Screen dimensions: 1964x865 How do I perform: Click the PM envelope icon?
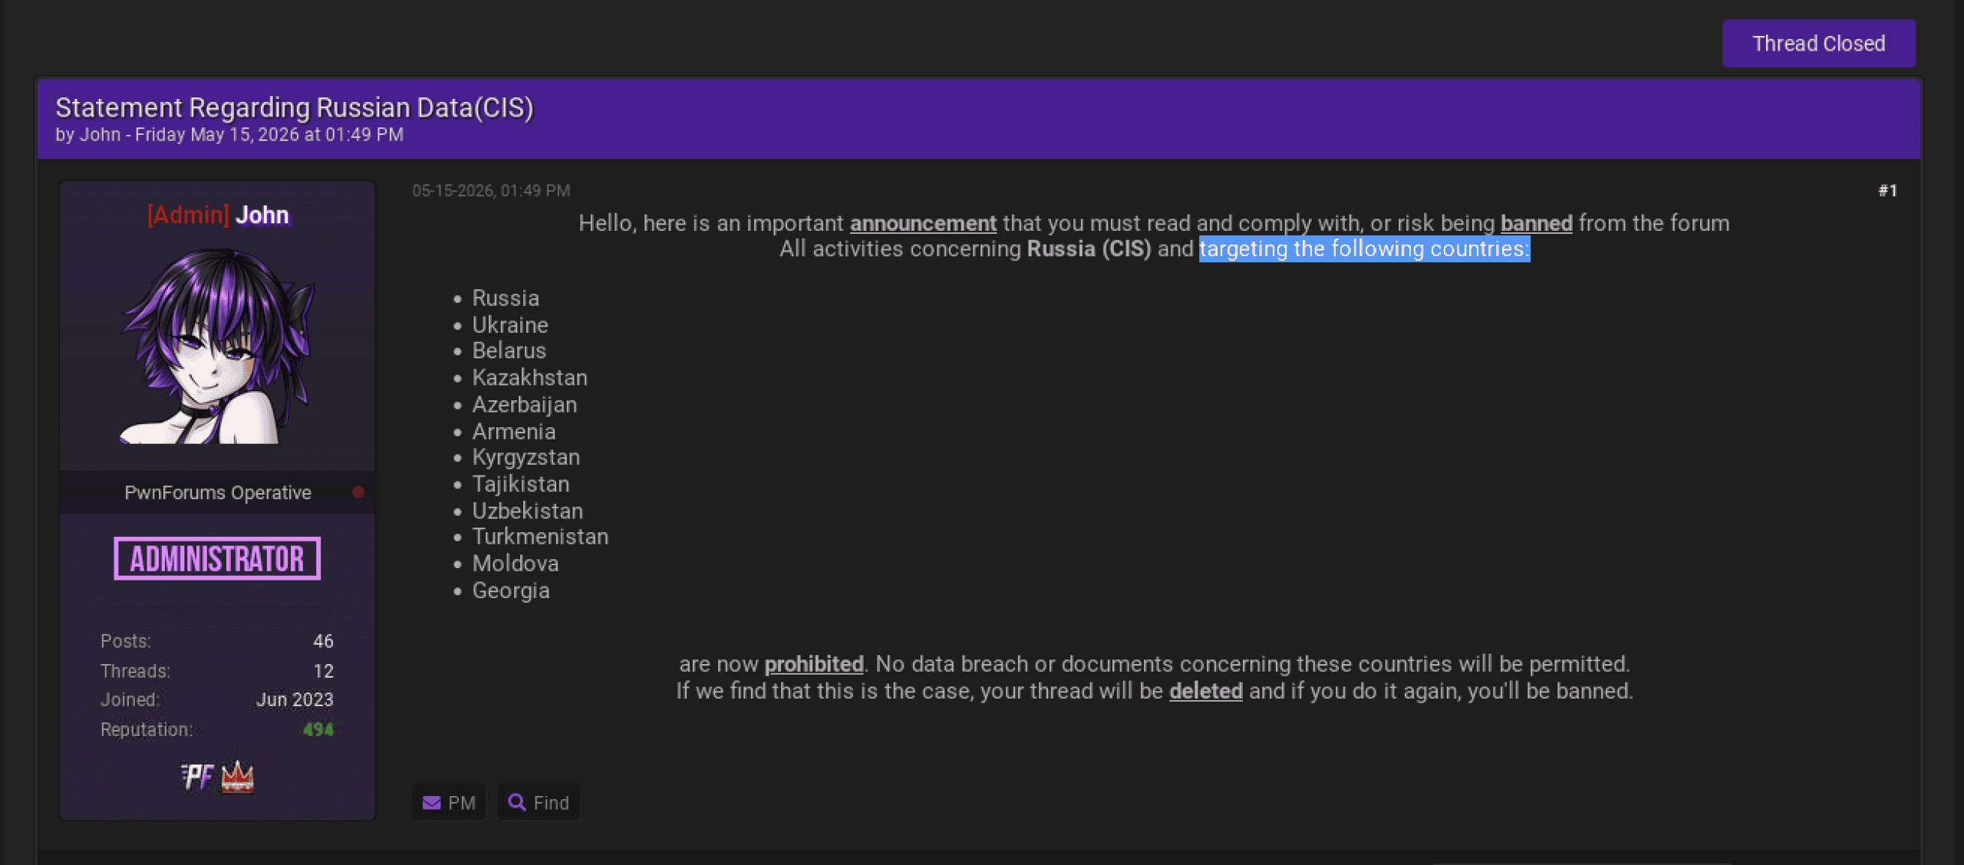[x=431, y=803]
